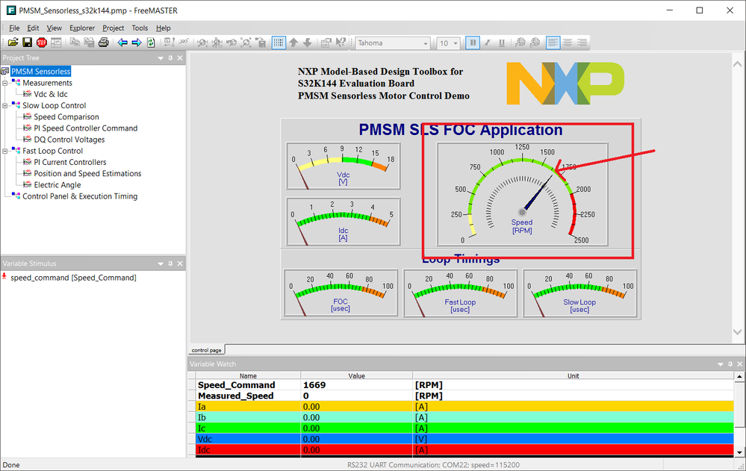
Task: Close the Variable Watch panel
Action: (x=740, y=364)
